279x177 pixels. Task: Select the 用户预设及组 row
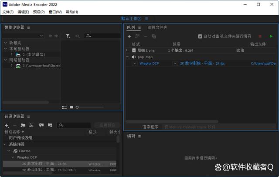coord(60,138)
